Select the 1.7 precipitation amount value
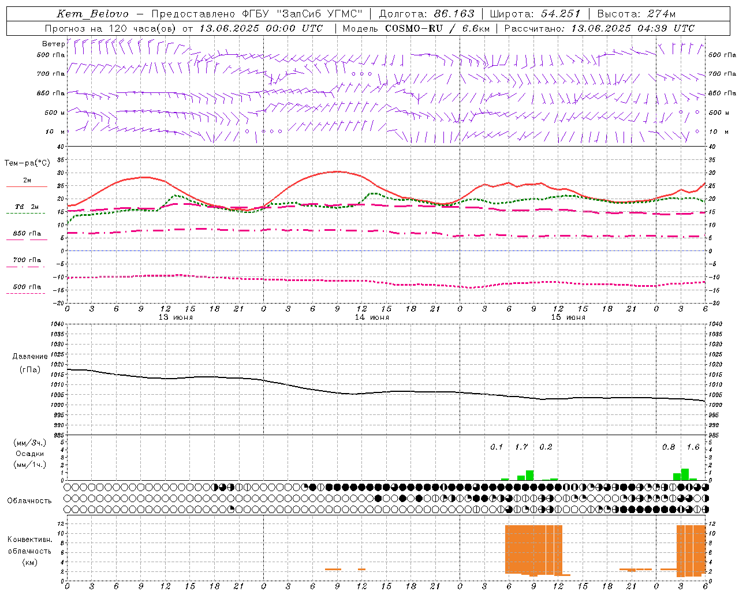This screenshot has height=591, width=739. click(521, 447)
